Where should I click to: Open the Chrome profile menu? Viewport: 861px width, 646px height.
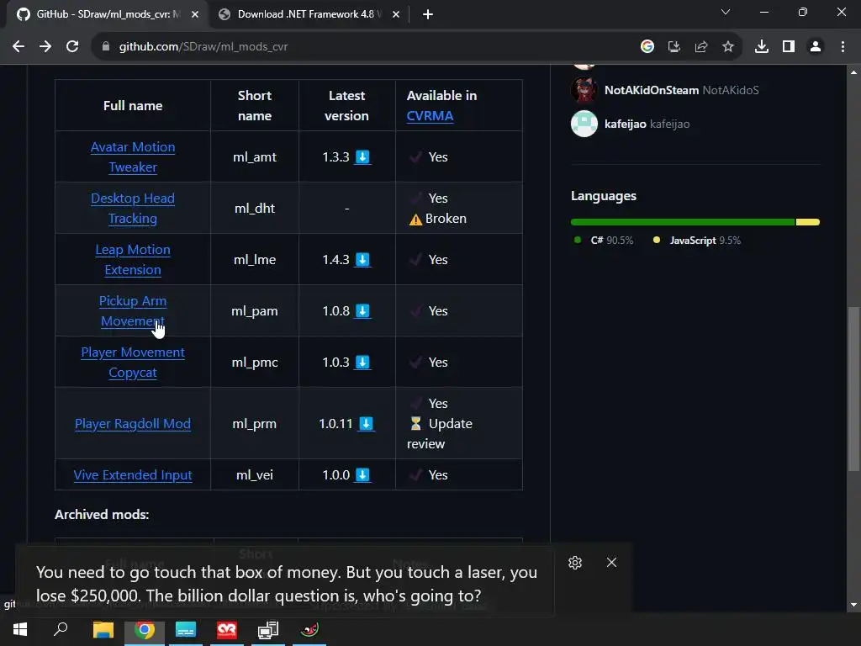click(816, 47)
